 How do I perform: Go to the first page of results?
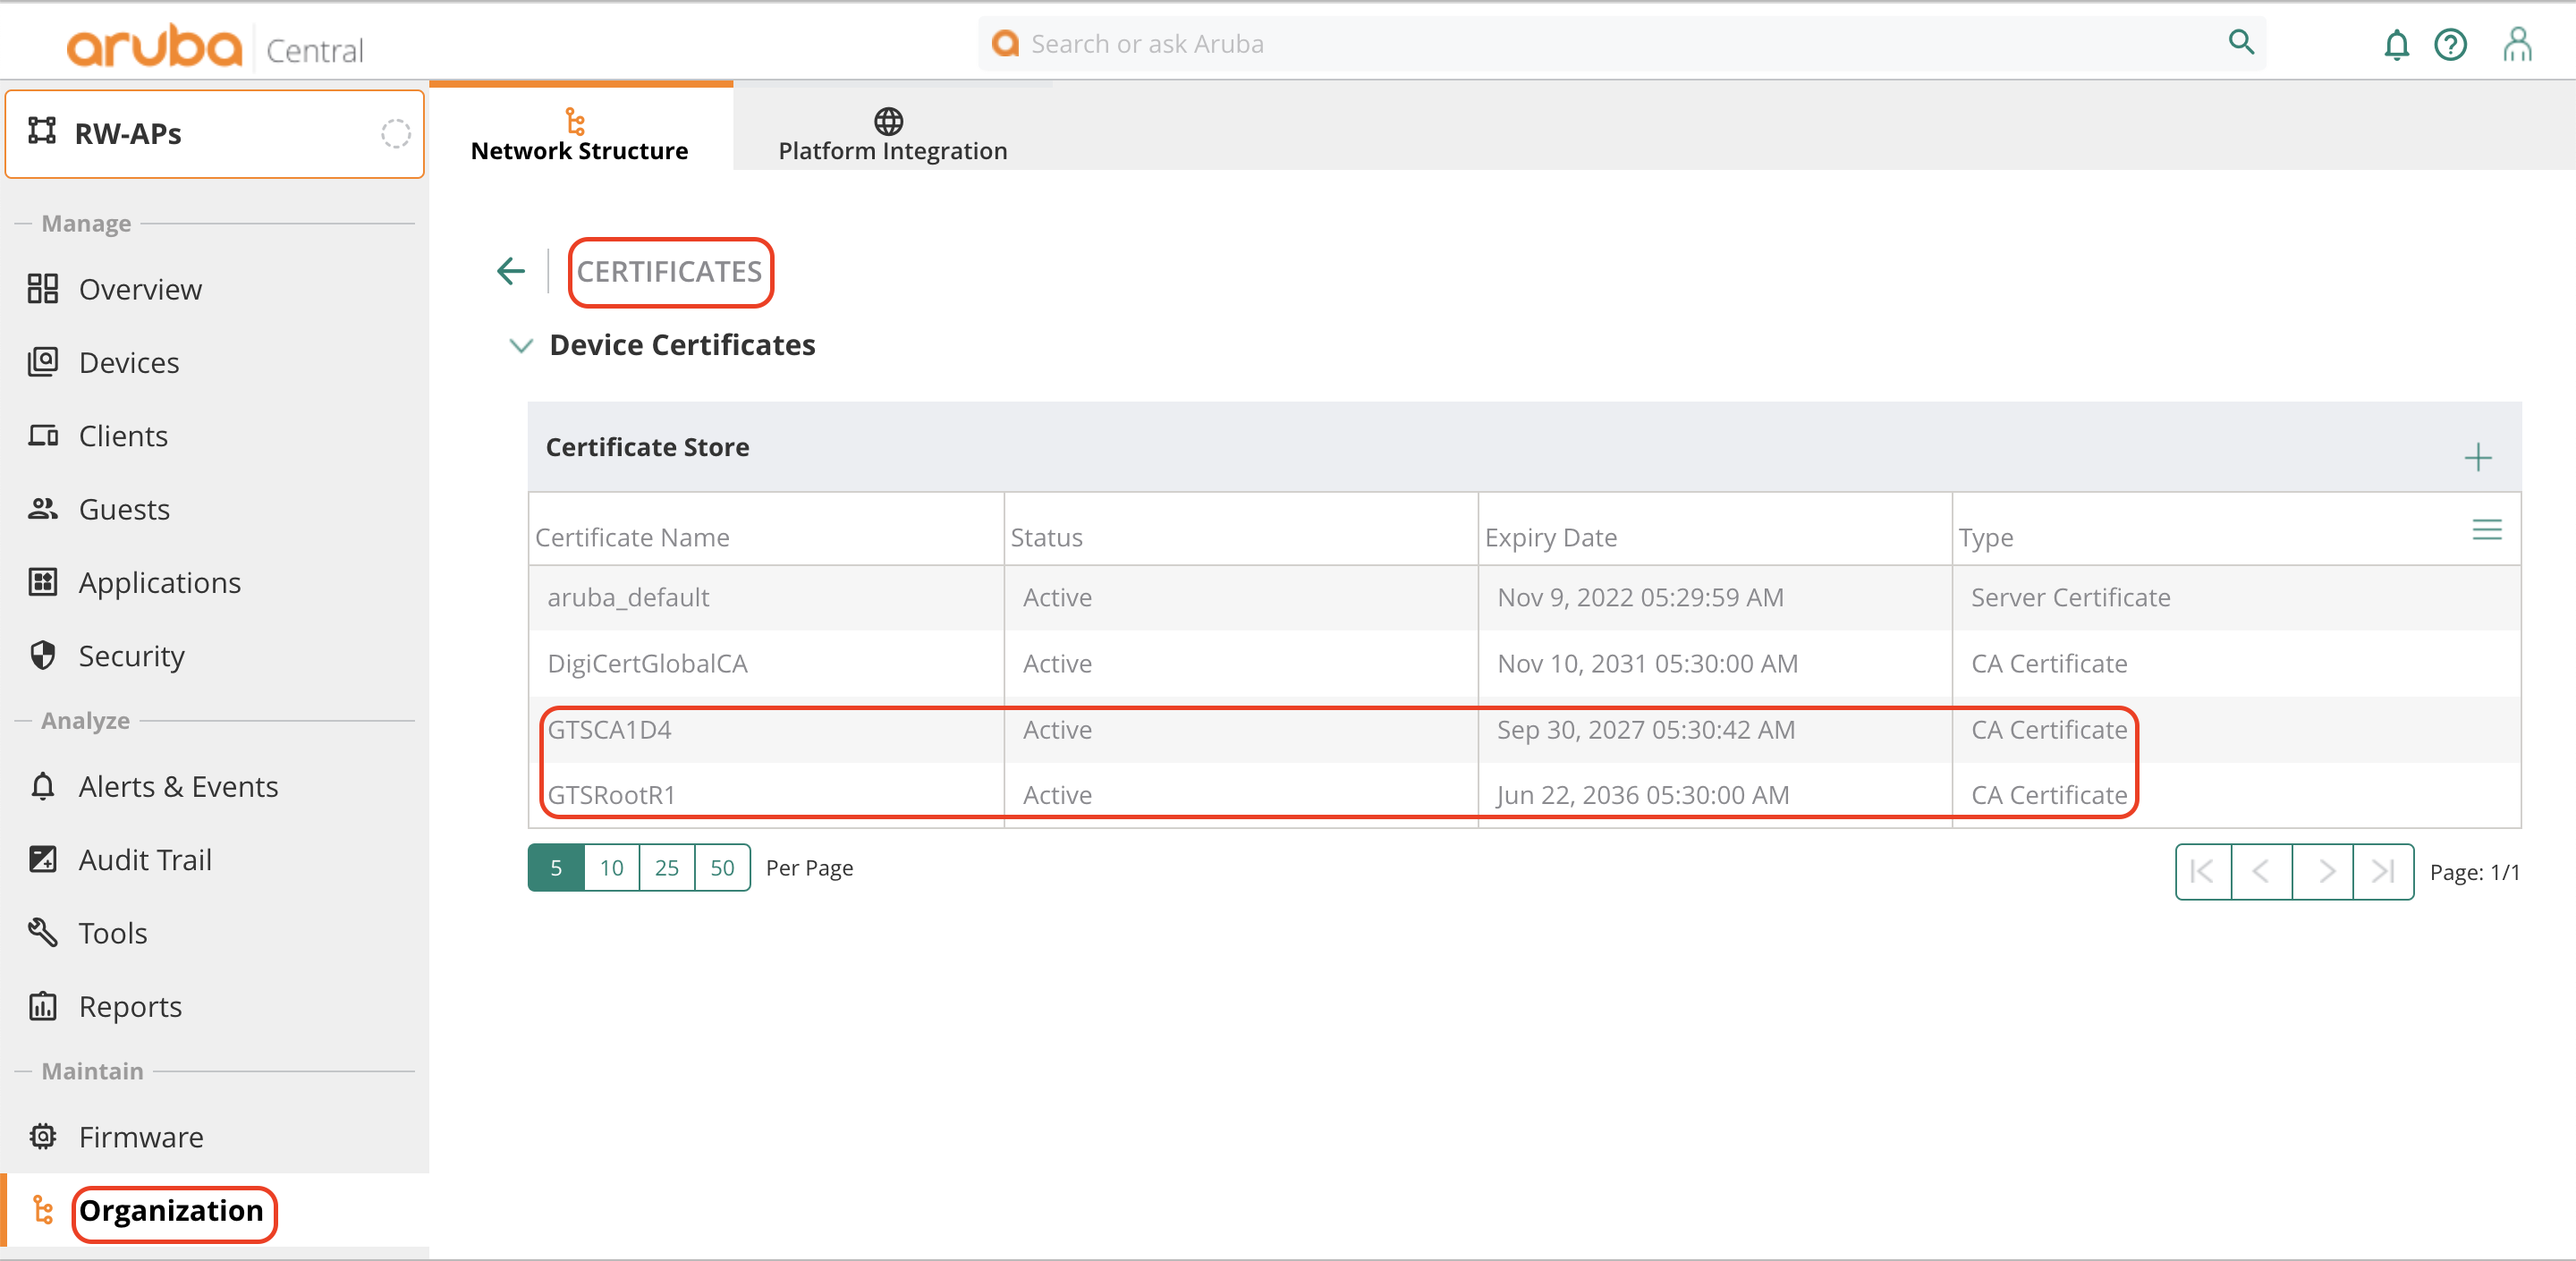(2203, 871)
